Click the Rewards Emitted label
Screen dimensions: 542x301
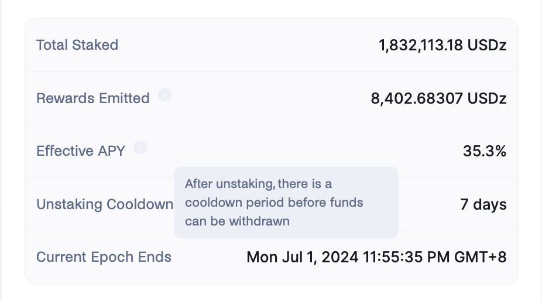(93, 98)
